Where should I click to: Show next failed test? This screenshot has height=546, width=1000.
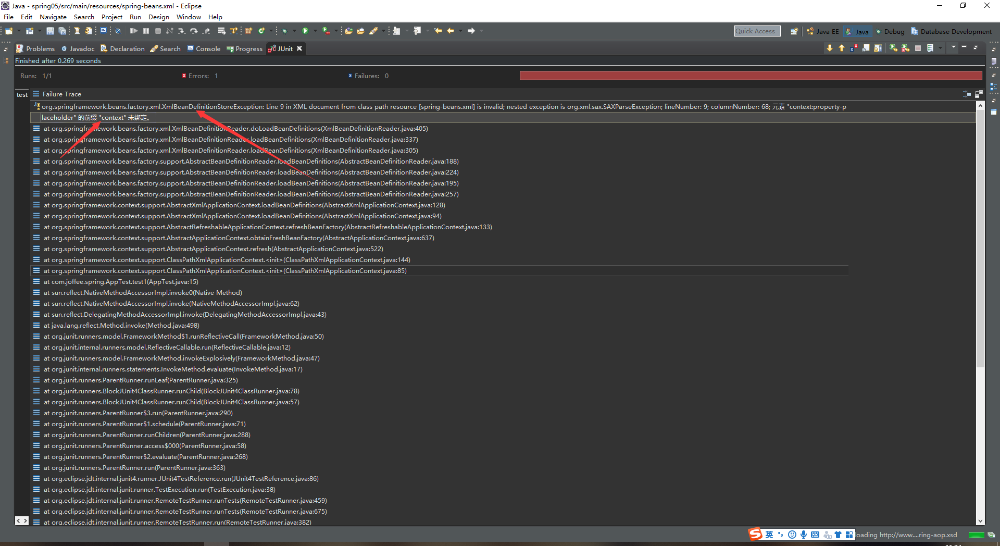point(830,48)
